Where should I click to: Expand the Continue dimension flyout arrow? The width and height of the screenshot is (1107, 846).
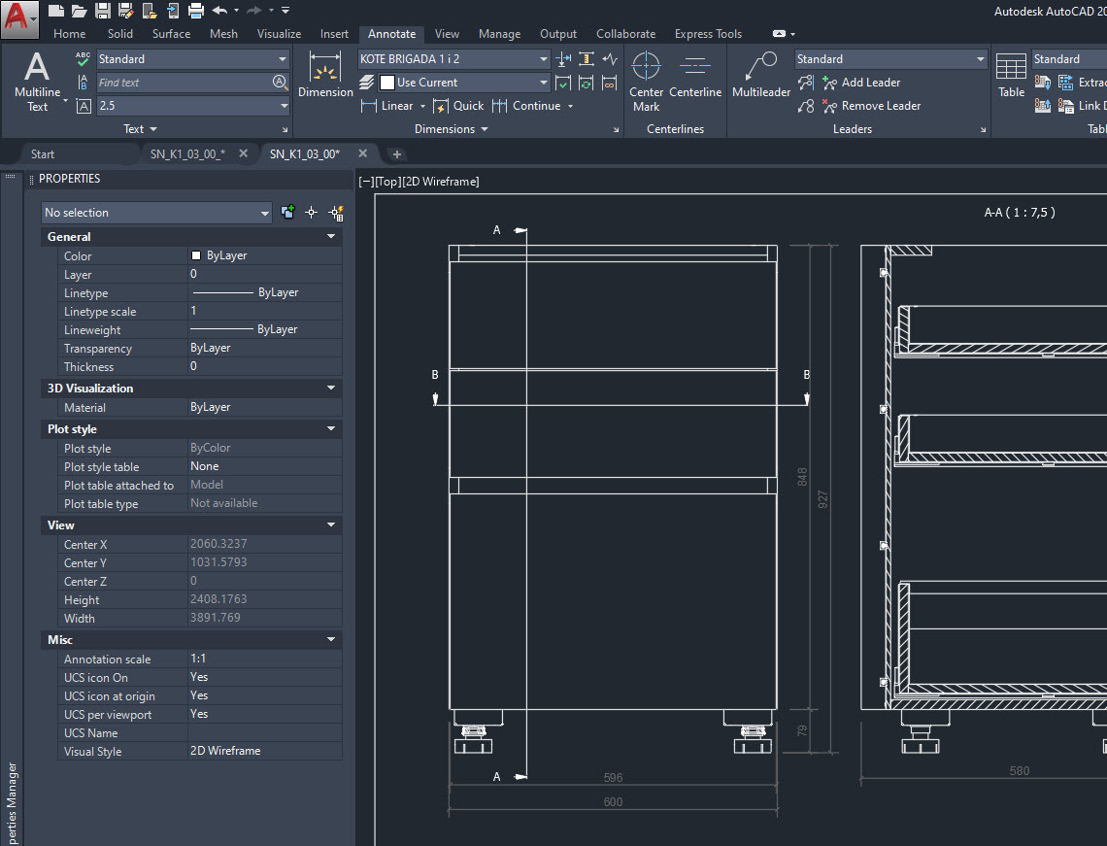coord(570,106)
